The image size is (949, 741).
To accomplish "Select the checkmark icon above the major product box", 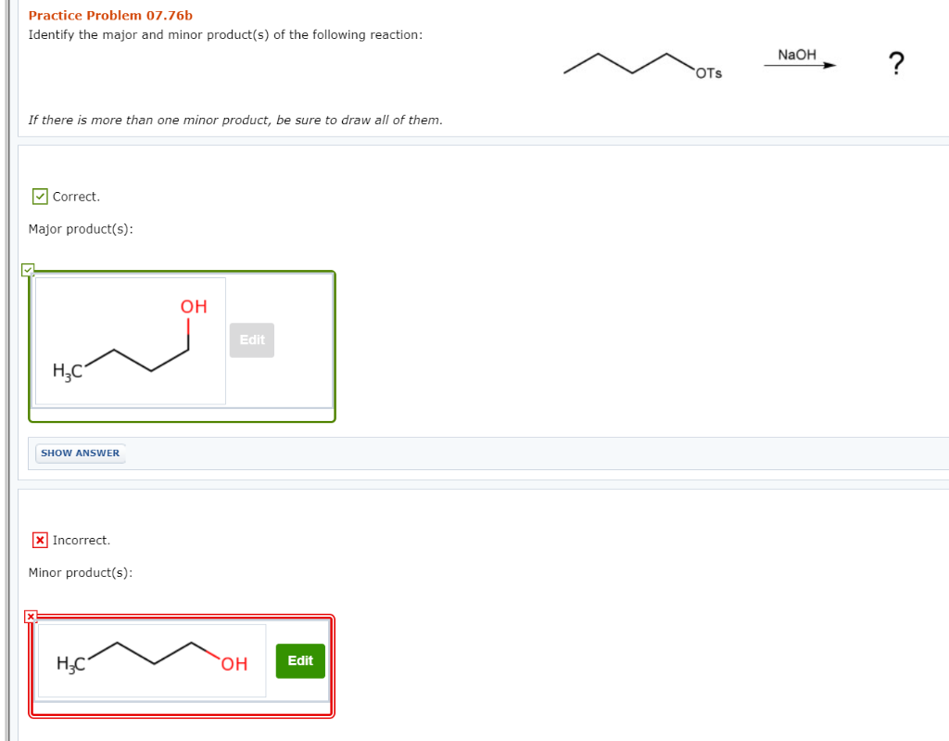I will click(28, 270).
